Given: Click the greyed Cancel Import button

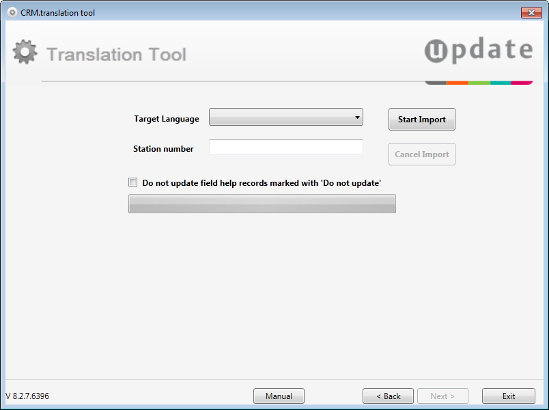Looking at the screenshot, I should pyautogui.click(x=421, y=154).
